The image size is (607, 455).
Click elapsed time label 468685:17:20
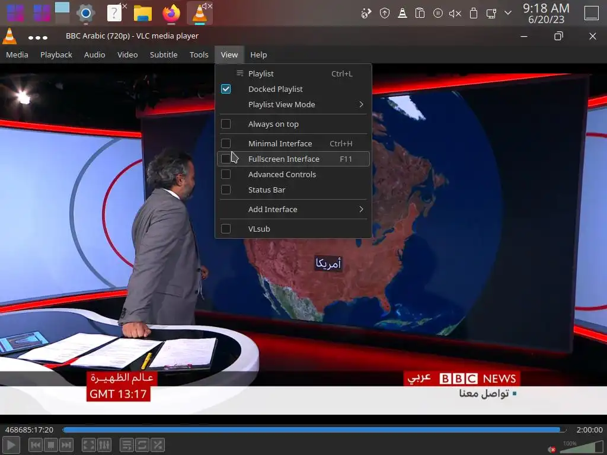pos(29,430)
